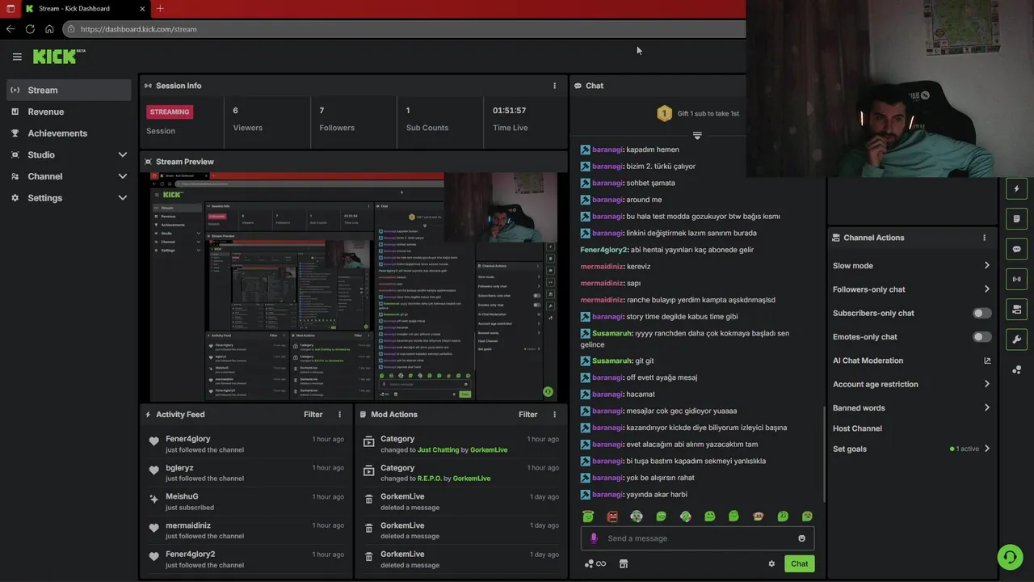1034x582 pixels.
Task: Click username Susamaruh saying git git
Action: tap(612, 361)
